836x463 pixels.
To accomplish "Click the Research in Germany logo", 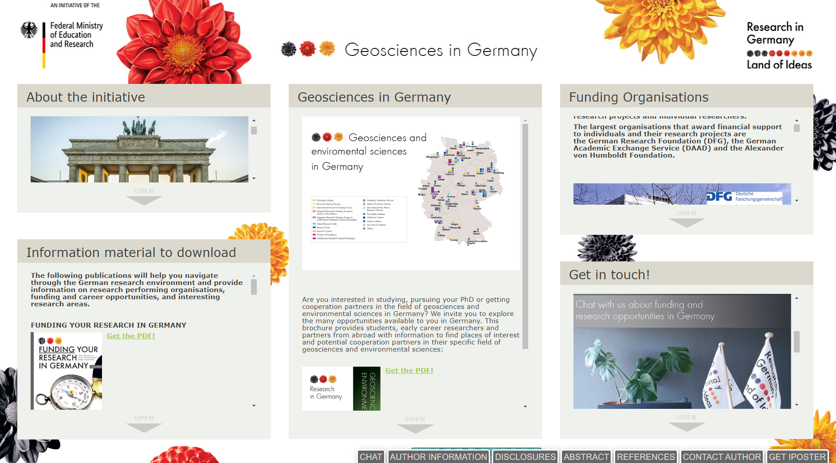I will click(779, 46).
